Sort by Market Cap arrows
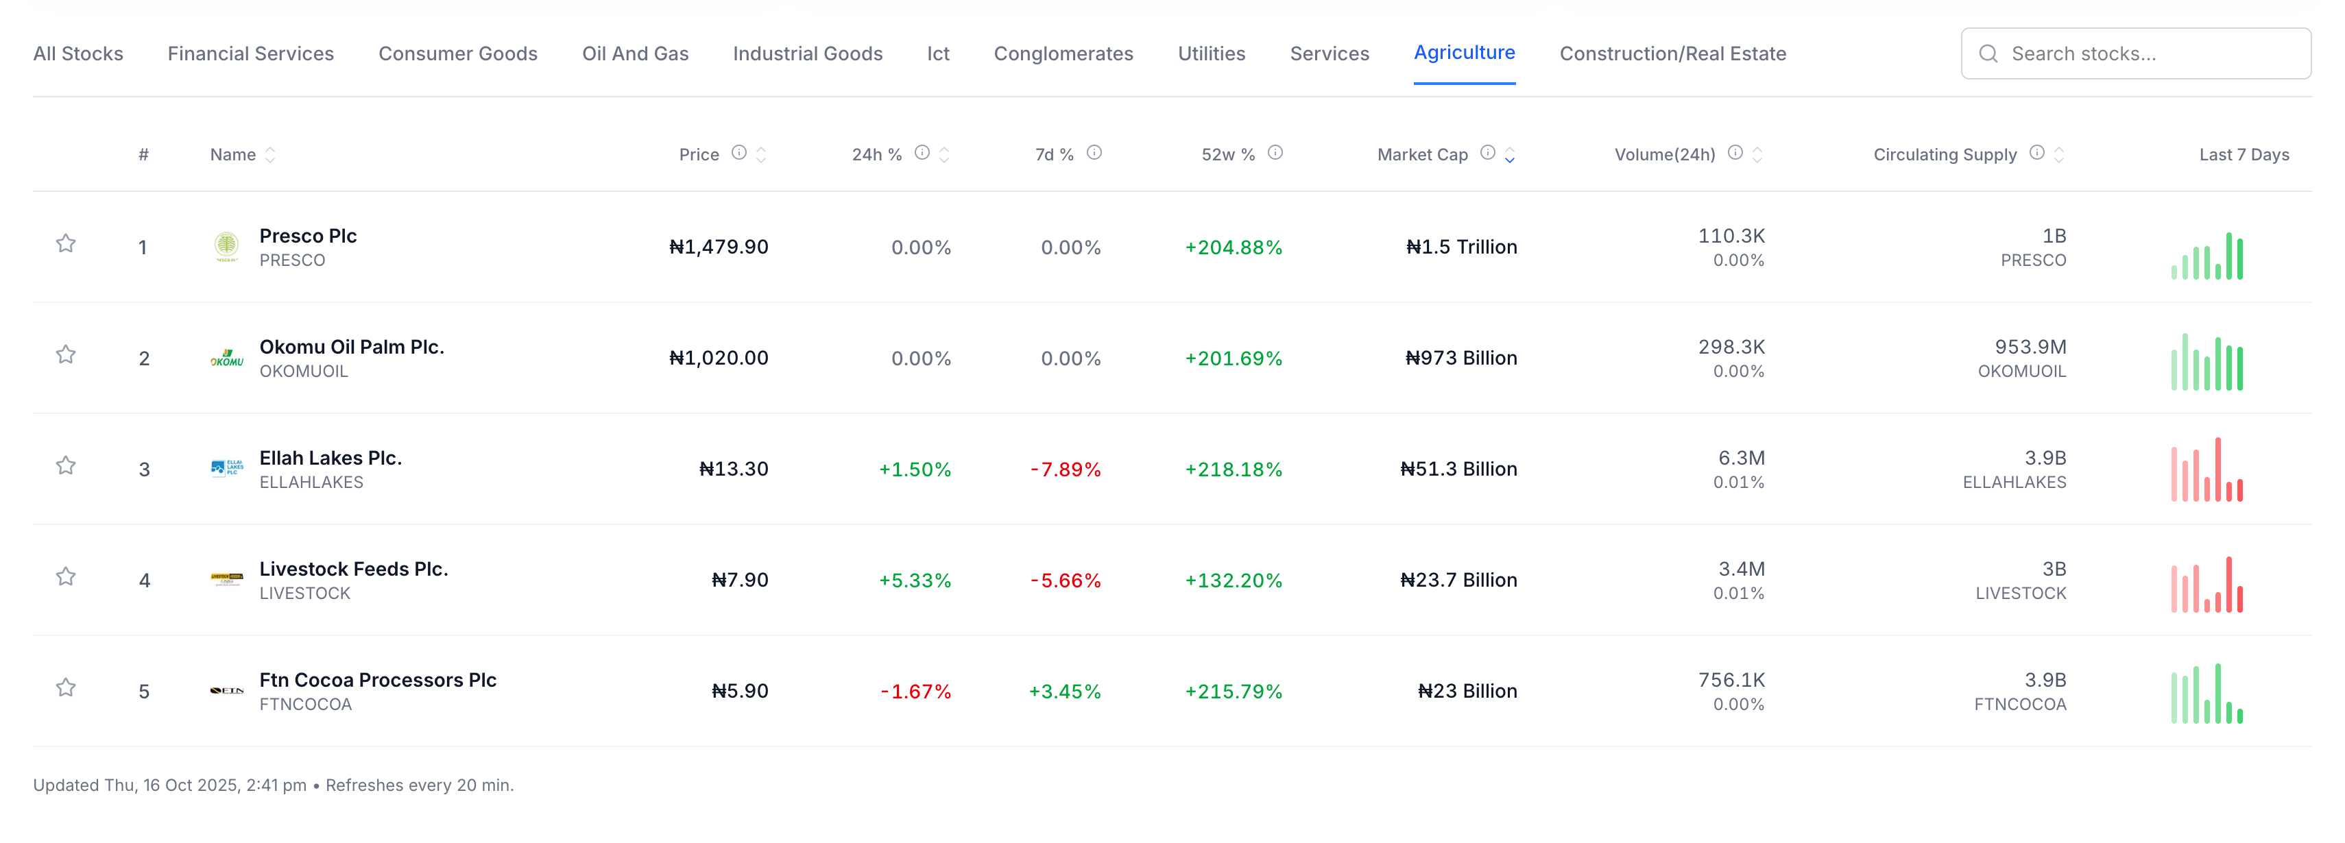Viewport: 2345px width, 843px height. coord(1509,155)
